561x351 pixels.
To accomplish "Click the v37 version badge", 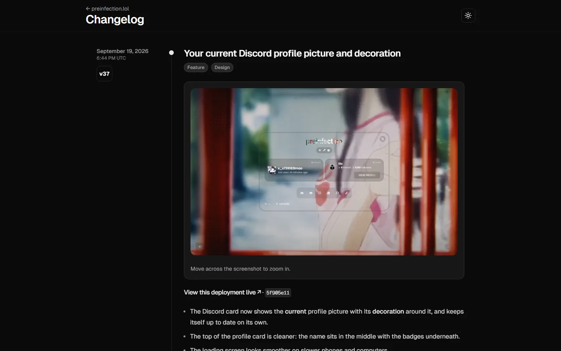I will coord(104,74).
